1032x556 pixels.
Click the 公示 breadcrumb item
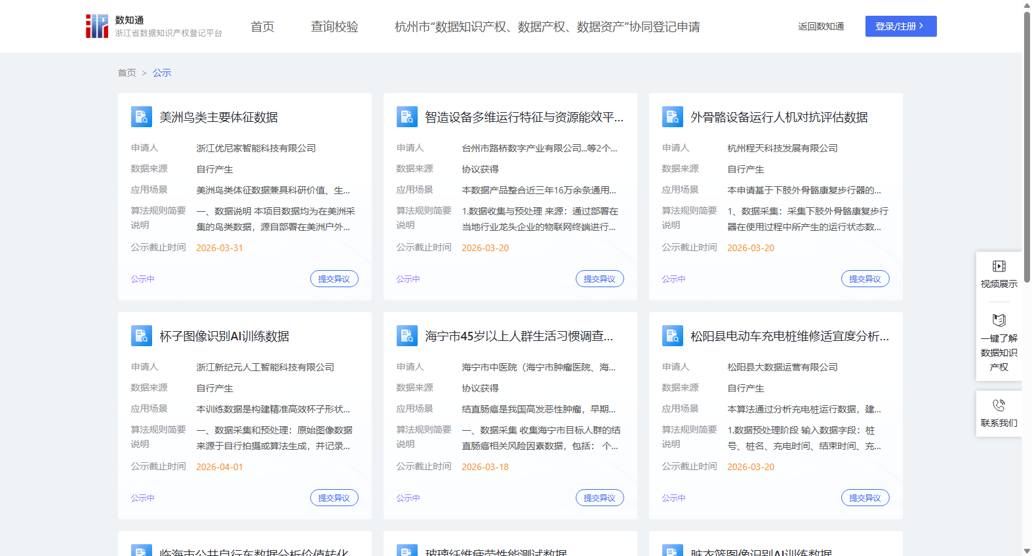coord(162,73)
